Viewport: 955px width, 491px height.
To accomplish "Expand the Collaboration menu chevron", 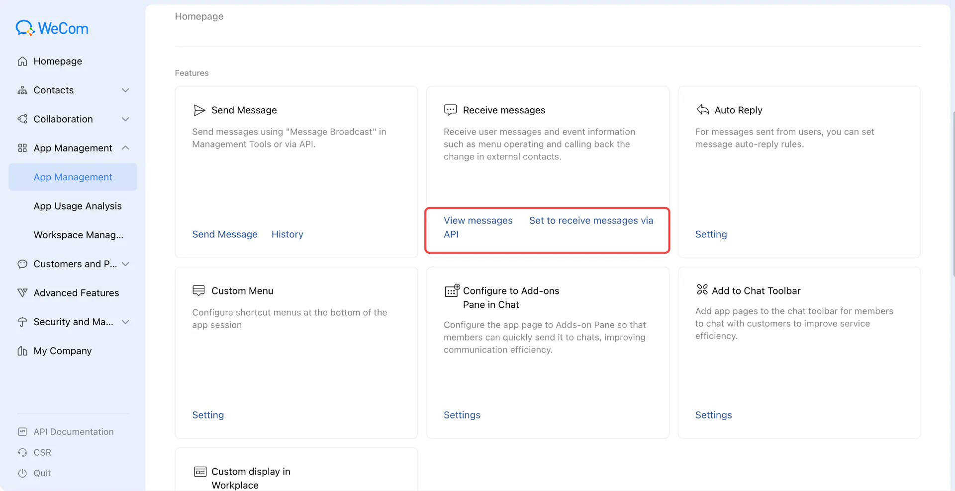I will point(126,119).
